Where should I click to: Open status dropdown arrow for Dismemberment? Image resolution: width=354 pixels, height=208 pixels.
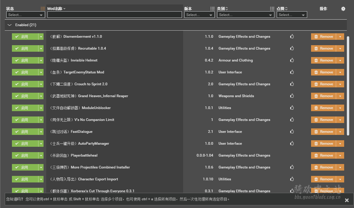pos(41,37)
